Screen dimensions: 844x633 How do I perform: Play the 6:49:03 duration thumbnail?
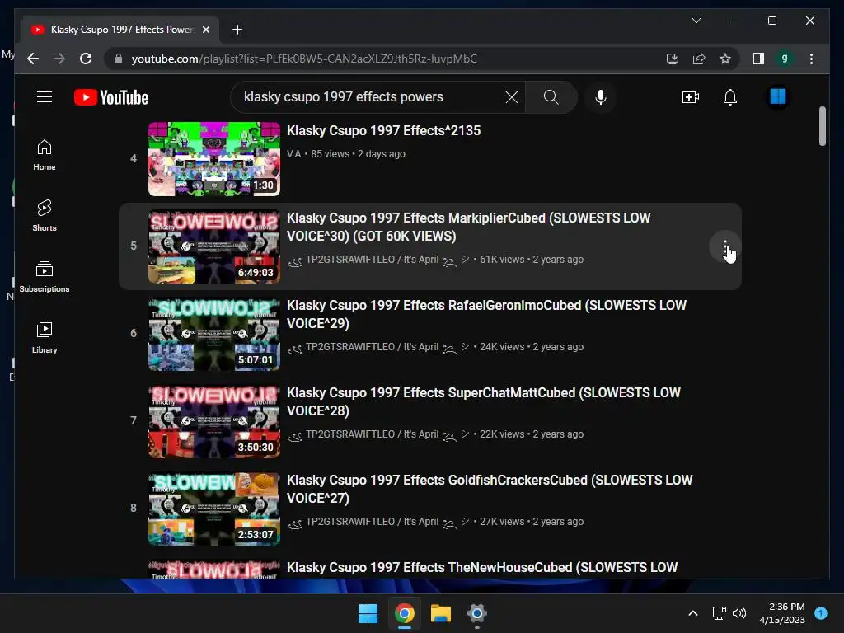214,246
